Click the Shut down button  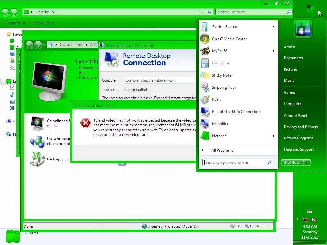pos(292,162)
